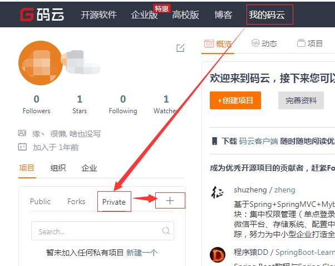The image size is (335, 266).
Task: Click the 新建一个 link
Action: pyautogui.click(x=142, y=253)
